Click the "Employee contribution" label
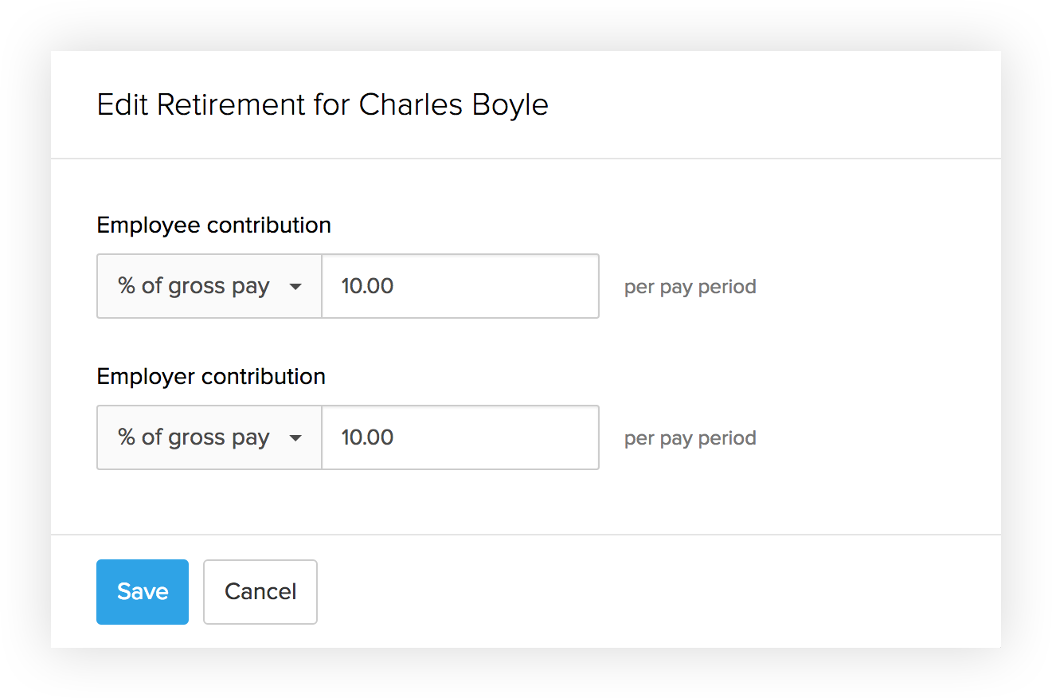The image size is (1052, 698). point(213,225)
